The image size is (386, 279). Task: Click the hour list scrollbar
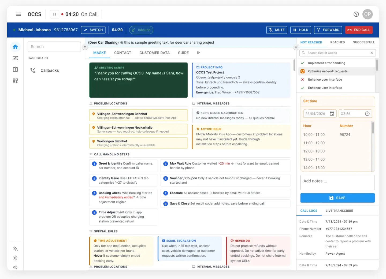pyautogui.click(x=373, y=128)
